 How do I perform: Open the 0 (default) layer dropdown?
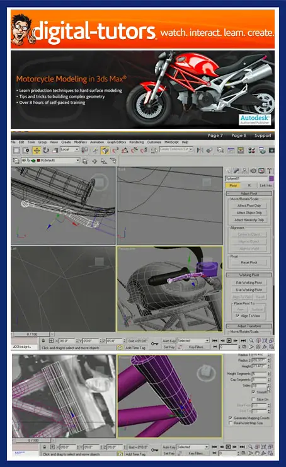pos(50,161)
